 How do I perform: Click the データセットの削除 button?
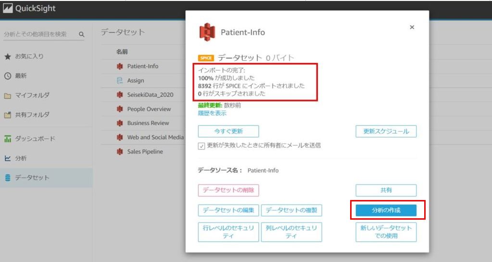228,190
